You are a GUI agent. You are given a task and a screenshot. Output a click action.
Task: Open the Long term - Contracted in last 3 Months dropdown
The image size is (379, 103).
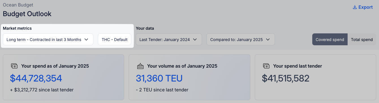click(x=48, y=40)
